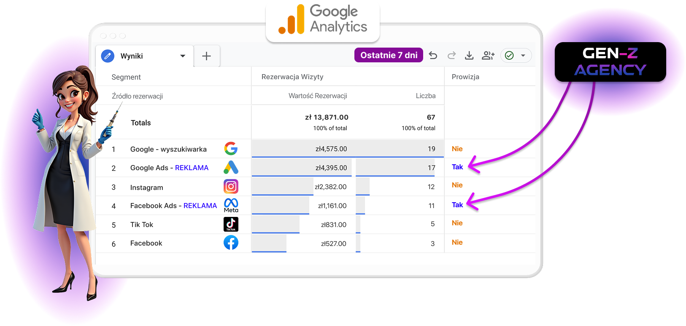The height and width of the screenshot is (326, 686).
Task: Click the Meta logo icon
Action: click(231, 205)
